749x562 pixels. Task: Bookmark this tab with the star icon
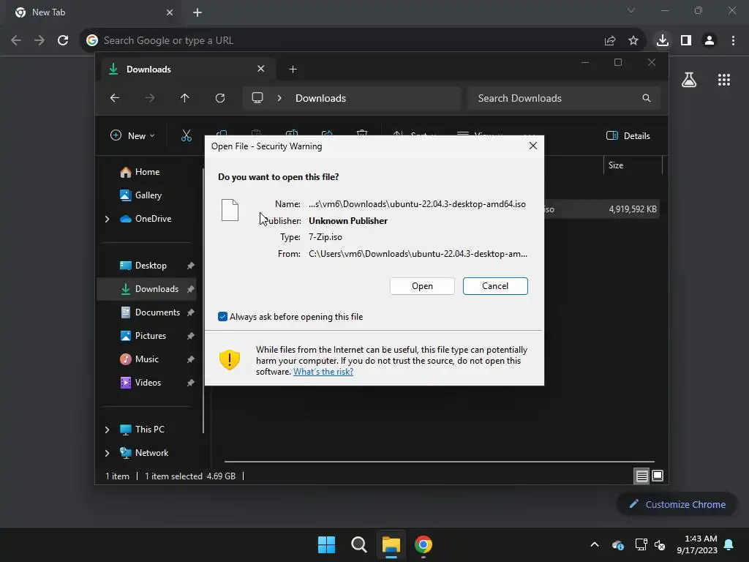633,40
